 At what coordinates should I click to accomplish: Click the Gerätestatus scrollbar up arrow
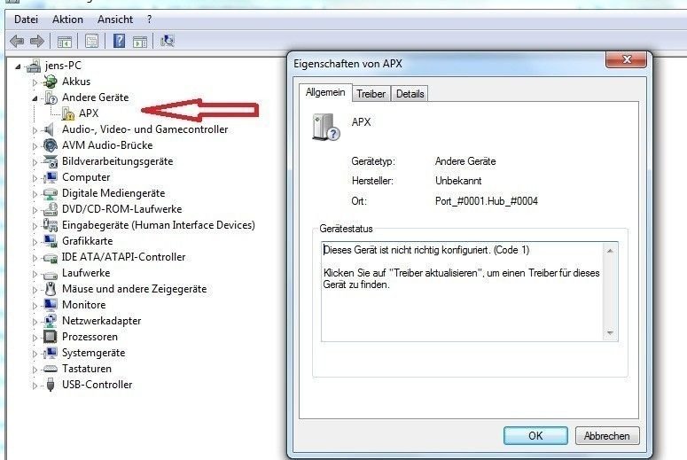pyautogui.click(x=610, y=251)
